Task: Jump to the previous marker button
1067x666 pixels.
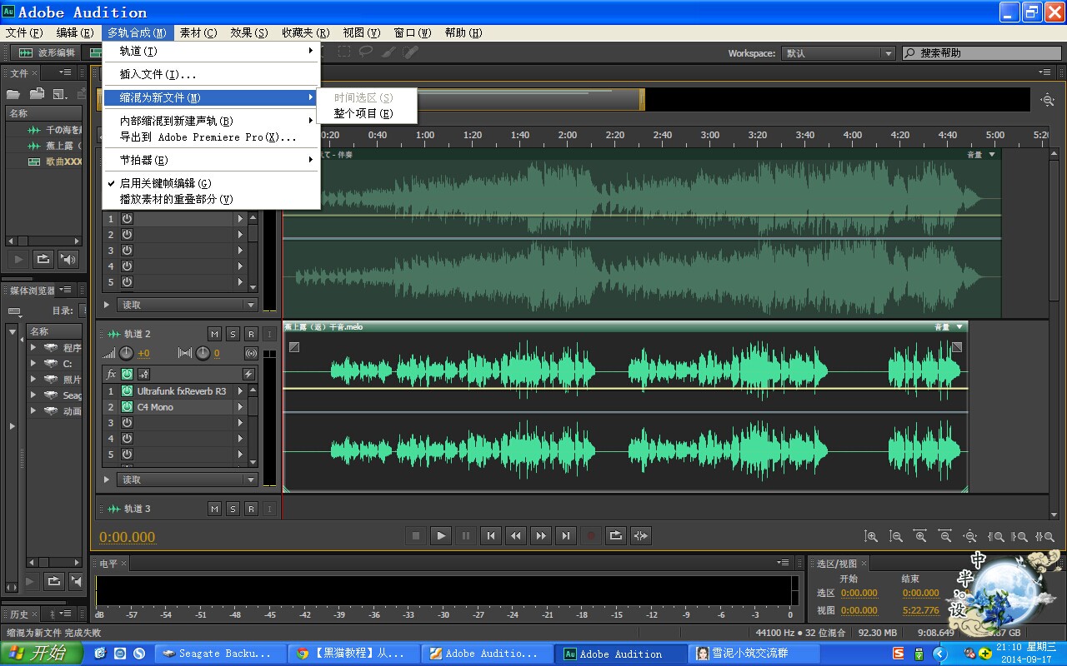Action: [x=491, y=536]
